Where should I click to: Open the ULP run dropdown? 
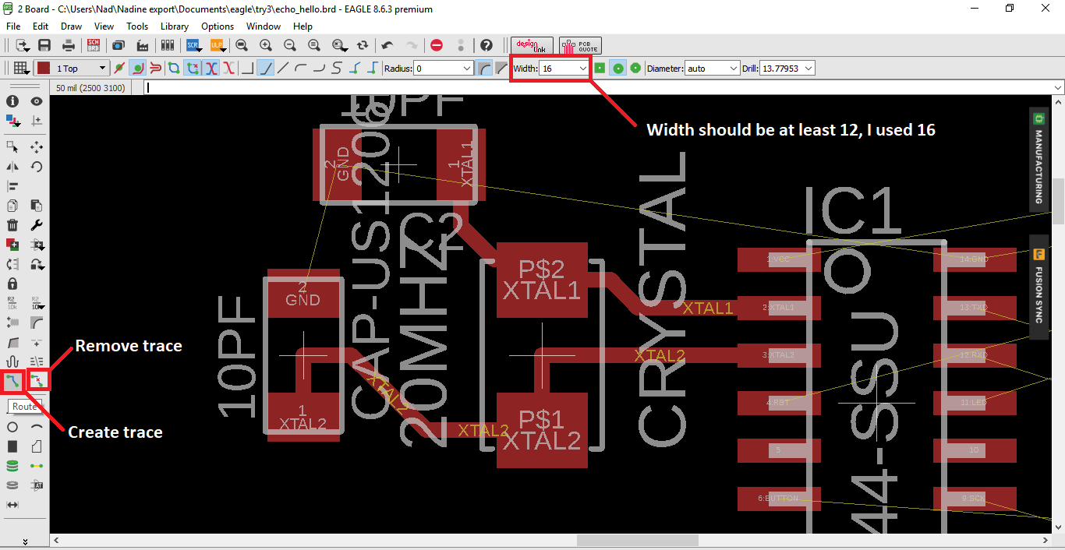[x=219, y=45]
